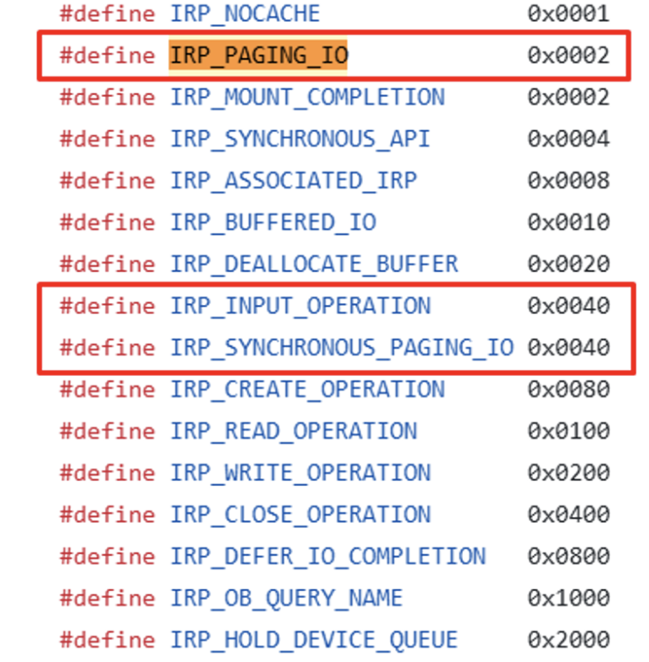Select the IRP_BUFFERED_IO macro
This screenshot has height=662, width=649.
pyautogui.click(x=273, y=222)
